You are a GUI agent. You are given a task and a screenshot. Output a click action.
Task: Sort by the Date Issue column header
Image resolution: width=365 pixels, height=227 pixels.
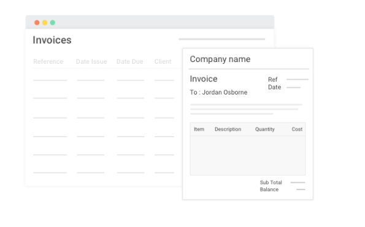(x=91, y=61)
